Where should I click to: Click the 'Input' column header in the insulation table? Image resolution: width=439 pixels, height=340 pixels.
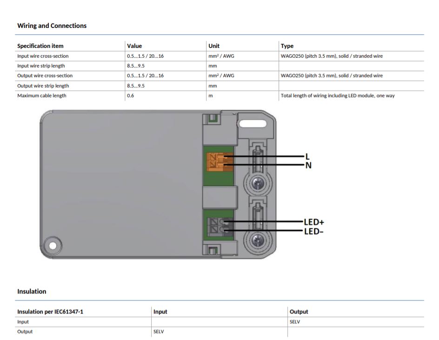(x=160, y=312)
